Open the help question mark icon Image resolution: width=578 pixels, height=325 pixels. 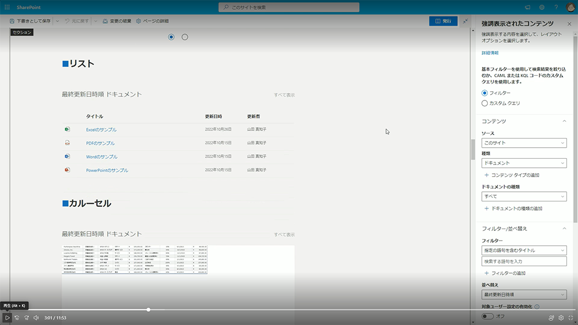click(x=556, y=8)
